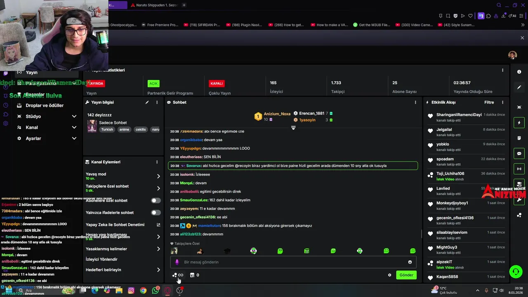Open Sohbet panel three-dot menu

415,102
